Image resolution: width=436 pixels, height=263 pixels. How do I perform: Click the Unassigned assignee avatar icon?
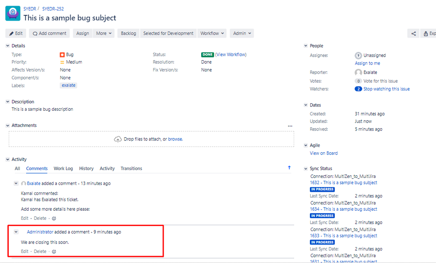pyautogui.click(x=358, y=55)
